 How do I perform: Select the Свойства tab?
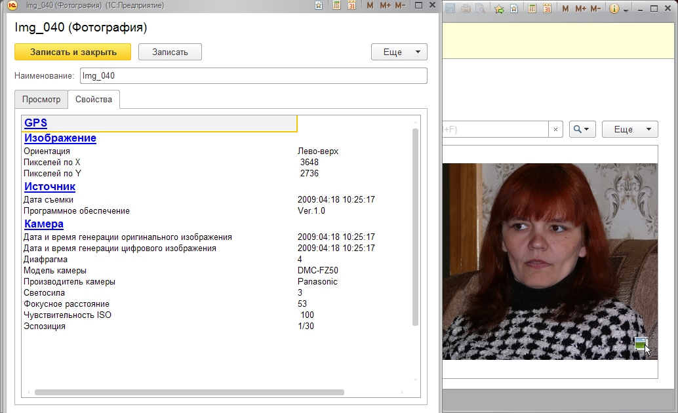pyautogui.click(x=93, y=100)
